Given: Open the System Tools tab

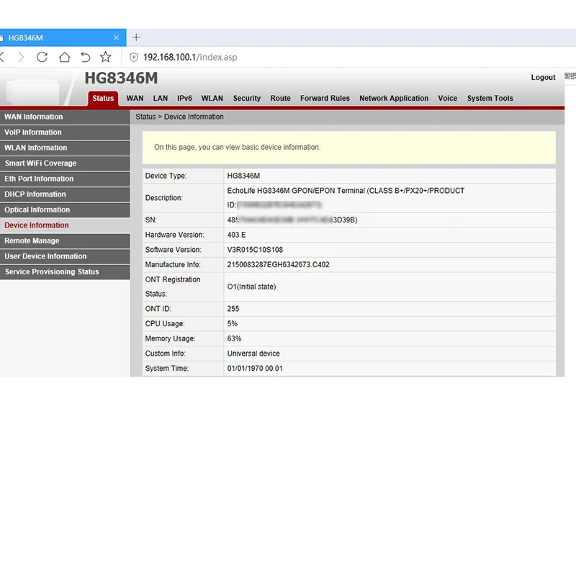Looking at the screenshot, I should pyautogui.click(x=490, y=98).
